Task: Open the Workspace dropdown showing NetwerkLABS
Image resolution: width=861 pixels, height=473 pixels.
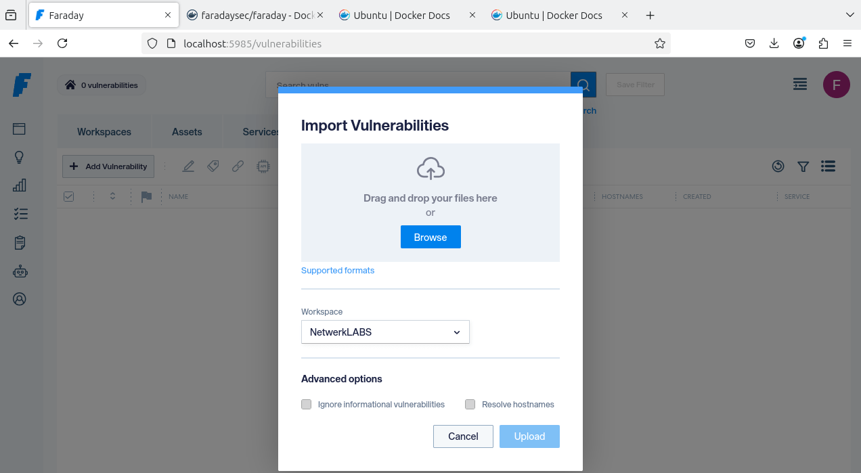Action: coord(385,332)
